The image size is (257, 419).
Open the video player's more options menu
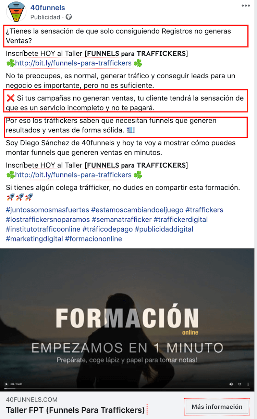248,384
